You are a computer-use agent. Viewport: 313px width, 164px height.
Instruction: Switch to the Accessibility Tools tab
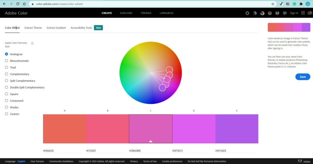pyautogui.click(x=81, y=28)
